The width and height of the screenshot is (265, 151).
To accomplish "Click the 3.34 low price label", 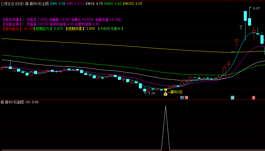I will pos(151,93).
